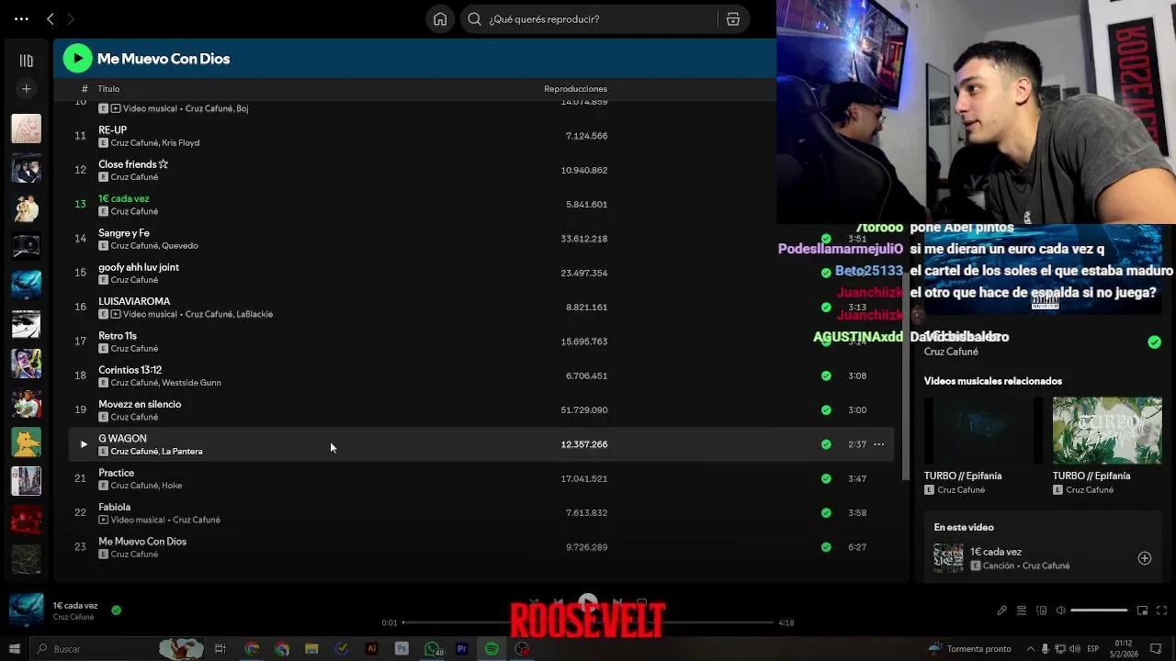Viewport: 1176px width, 661px height.
Task: Enter full screen with the expand icon
Action: [x=1162, y=611]
